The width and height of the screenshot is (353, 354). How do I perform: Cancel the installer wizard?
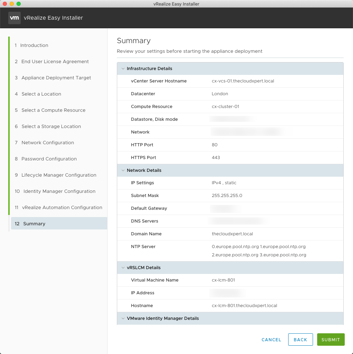click(x=271, y=340)
